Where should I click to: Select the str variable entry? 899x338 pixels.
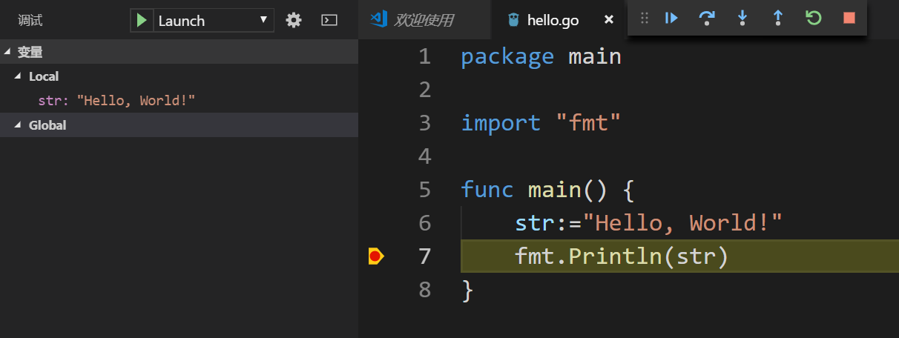[116, 101]
